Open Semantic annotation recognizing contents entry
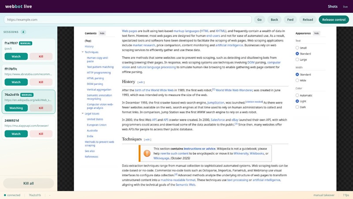This screenshot has width=353, height=199. click(99, 97)
